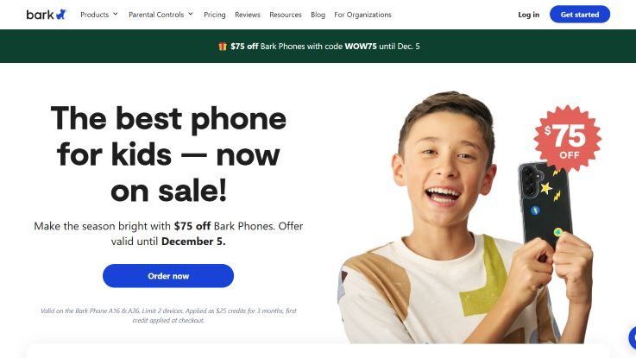Visit the Blog link
The width and height of the screenshot is (636, 358).
pos(318,15)
